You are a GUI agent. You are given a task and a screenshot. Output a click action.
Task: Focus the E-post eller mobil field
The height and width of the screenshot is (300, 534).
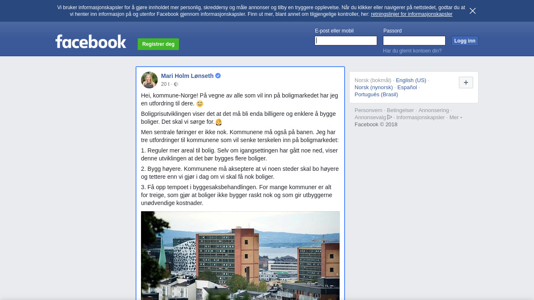346,40
